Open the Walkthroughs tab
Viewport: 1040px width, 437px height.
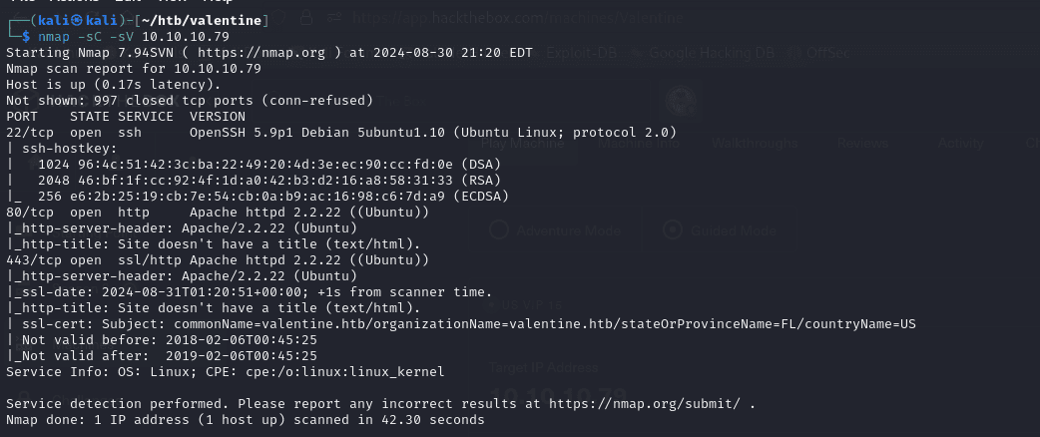(x=755, y=143)
